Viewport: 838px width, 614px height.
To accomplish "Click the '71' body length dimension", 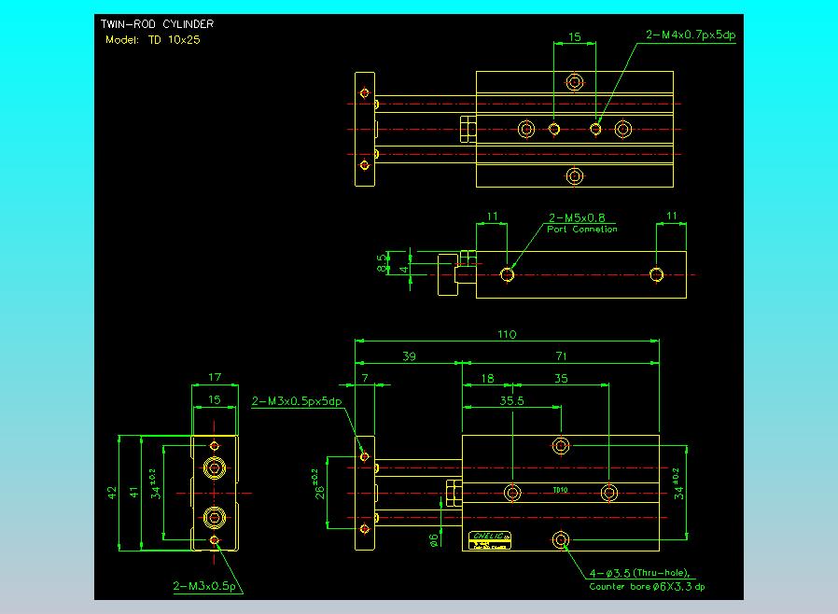I will pyautogui.click(x=561, y=356).
